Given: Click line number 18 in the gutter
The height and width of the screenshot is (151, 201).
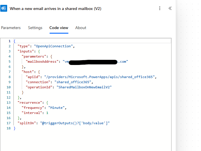Looking at the screenshot, I should (9, 128).
